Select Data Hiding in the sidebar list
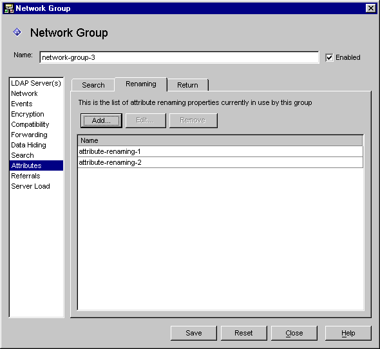The width and height of the screenshot is (380, 349). [36, 145]
